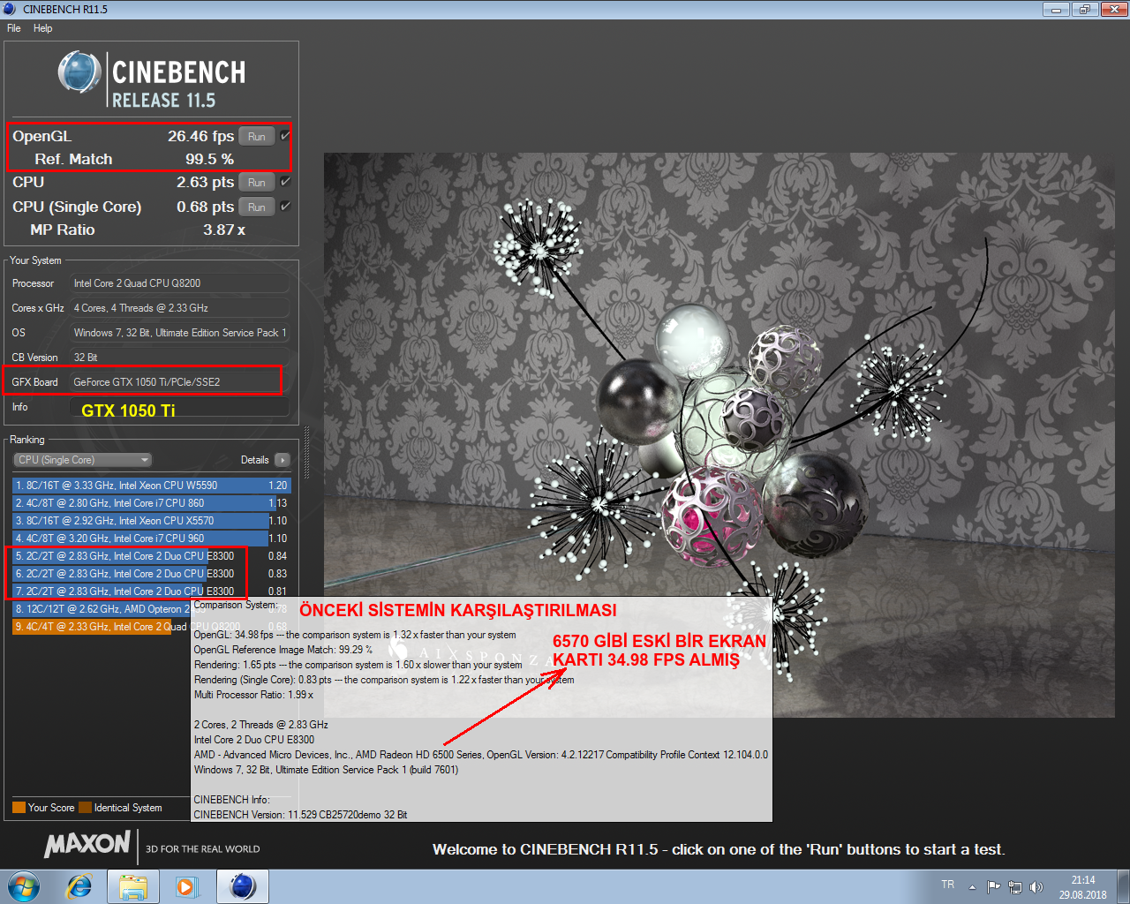Click the Info field in Your System
This screenshot has width=1130, height=904.
[179, 408]
